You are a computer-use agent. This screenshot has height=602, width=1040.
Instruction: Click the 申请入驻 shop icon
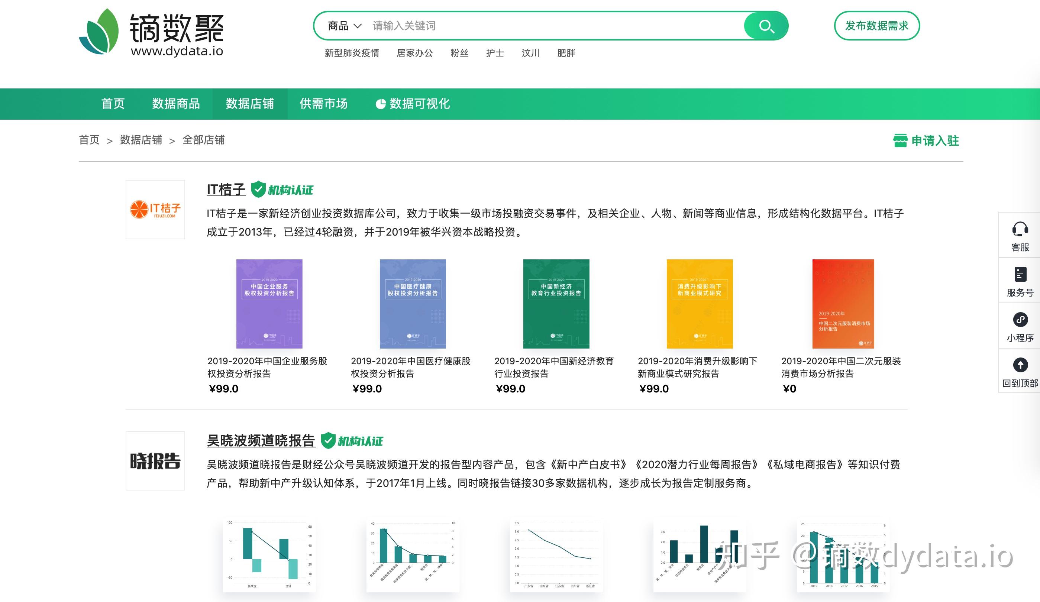pyautogui.click(x=900, y=141)
